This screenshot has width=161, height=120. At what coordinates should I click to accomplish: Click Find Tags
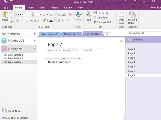pos(101,17)
